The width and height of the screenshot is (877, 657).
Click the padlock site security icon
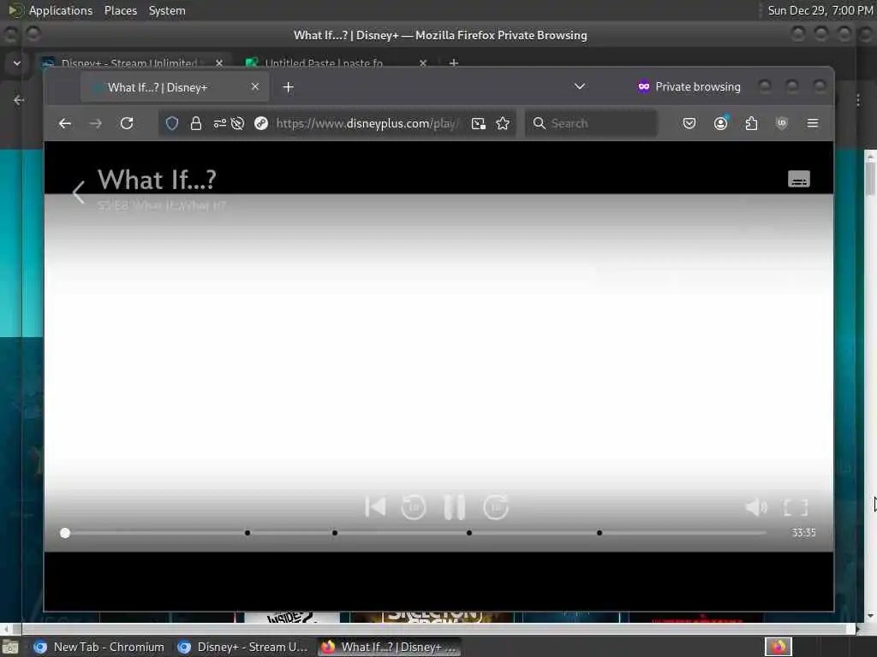click(196, 123)
